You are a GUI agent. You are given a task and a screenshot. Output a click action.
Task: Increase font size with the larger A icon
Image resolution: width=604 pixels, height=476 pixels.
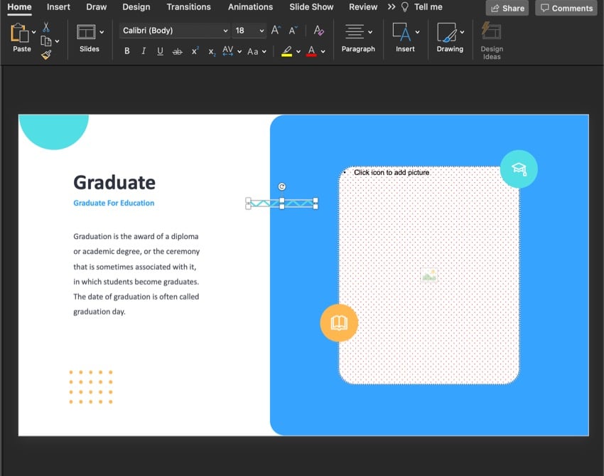pyautogui.click(x=276, y=31)
